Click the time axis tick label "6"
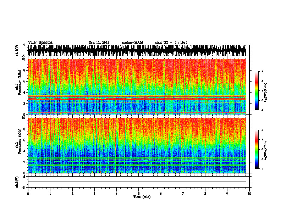This screenshot has width=281, height=217. (x=161, y=194)
